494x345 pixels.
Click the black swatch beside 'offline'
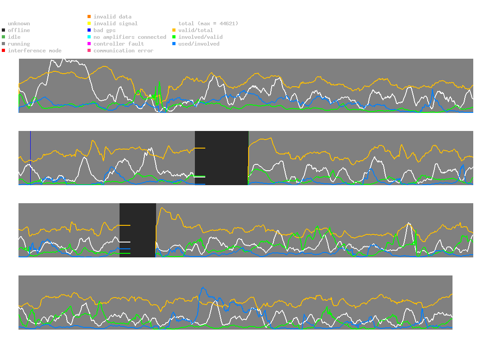(x=4, y=30)
